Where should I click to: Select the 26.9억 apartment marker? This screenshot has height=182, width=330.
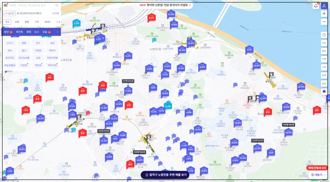point(301,87)
